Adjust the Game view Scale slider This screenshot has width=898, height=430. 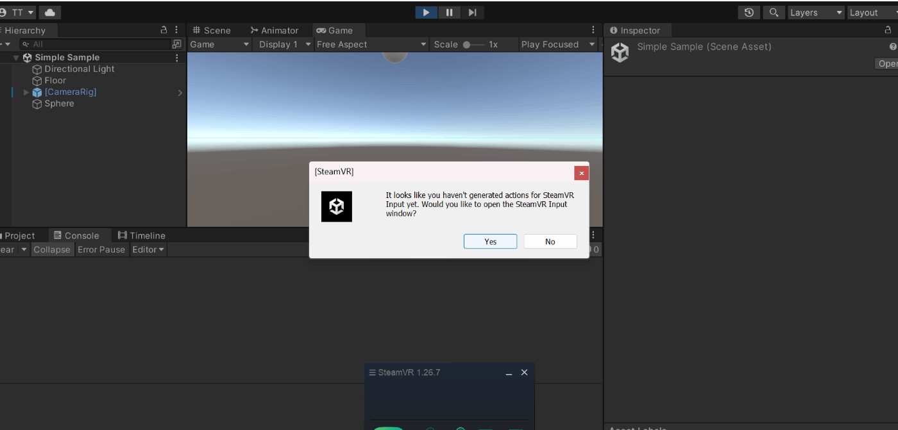(474, 44)
